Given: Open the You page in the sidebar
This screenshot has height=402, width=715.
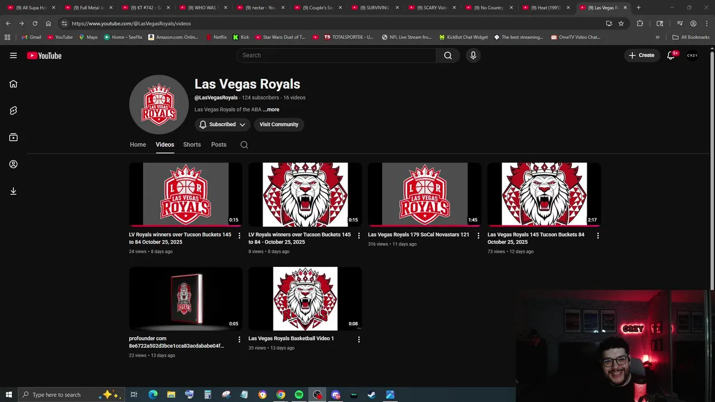Looking at the screenshot, I should coord(13,164).
